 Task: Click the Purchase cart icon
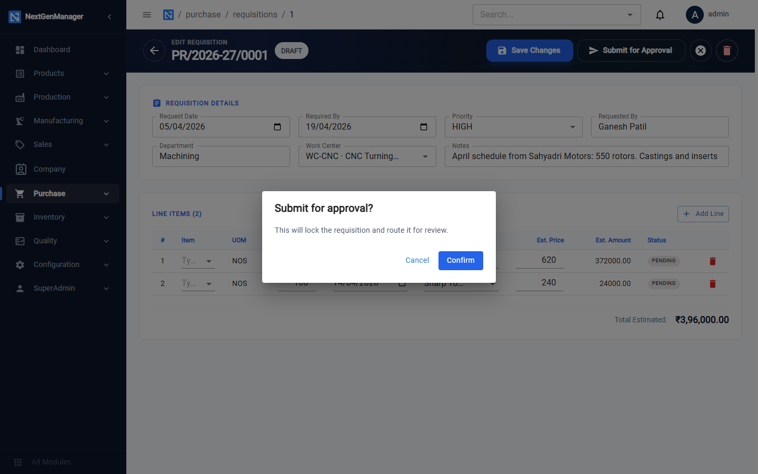[20, 194]
